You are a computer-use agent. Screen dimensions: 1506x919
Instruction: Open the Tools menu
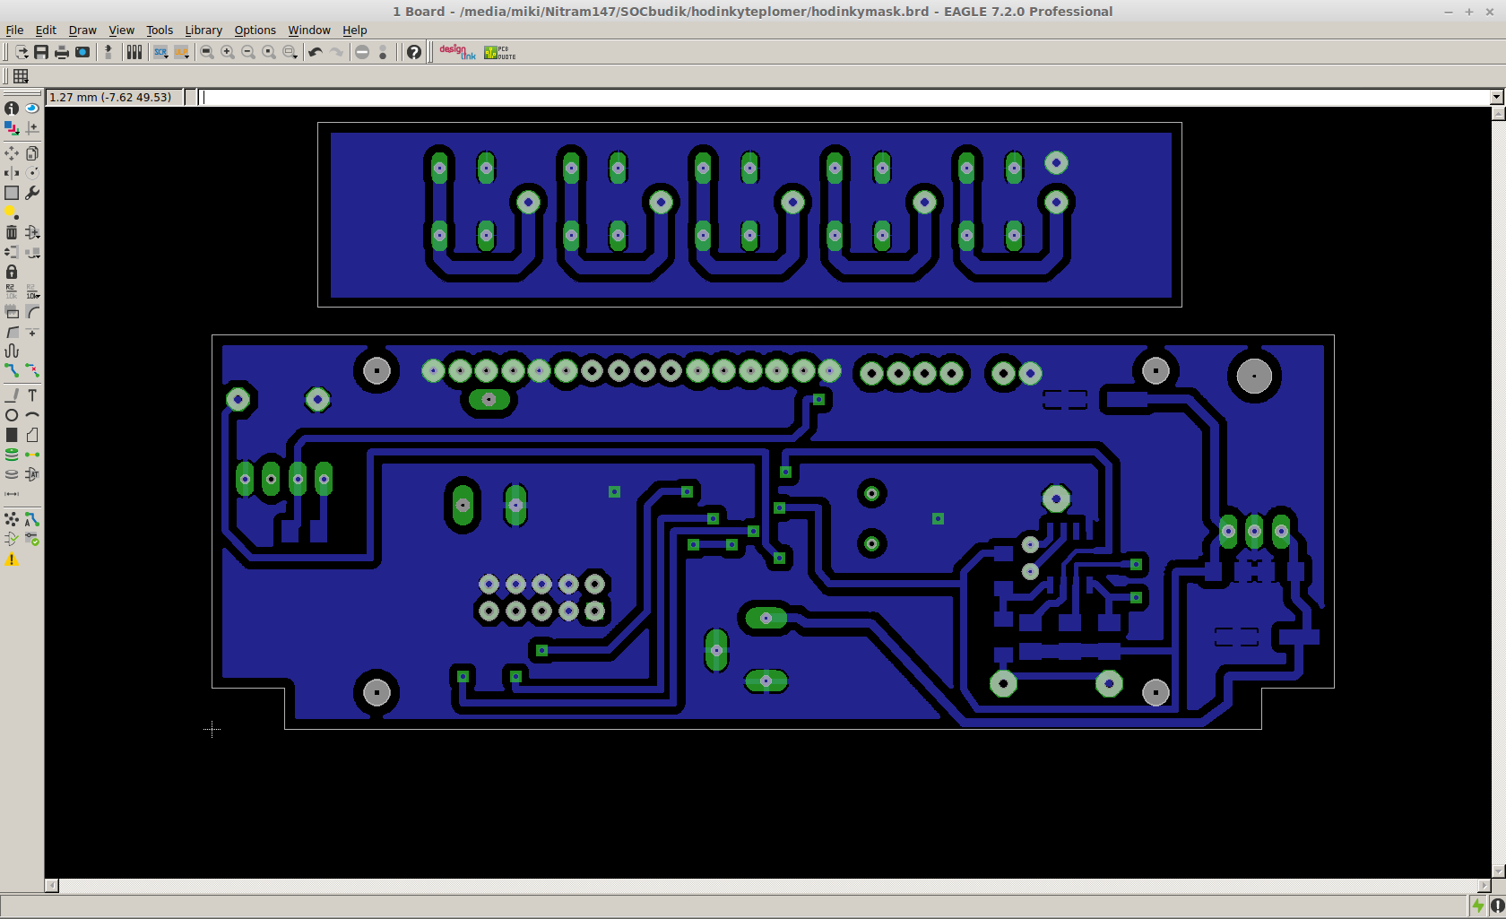tap(160, 30)
